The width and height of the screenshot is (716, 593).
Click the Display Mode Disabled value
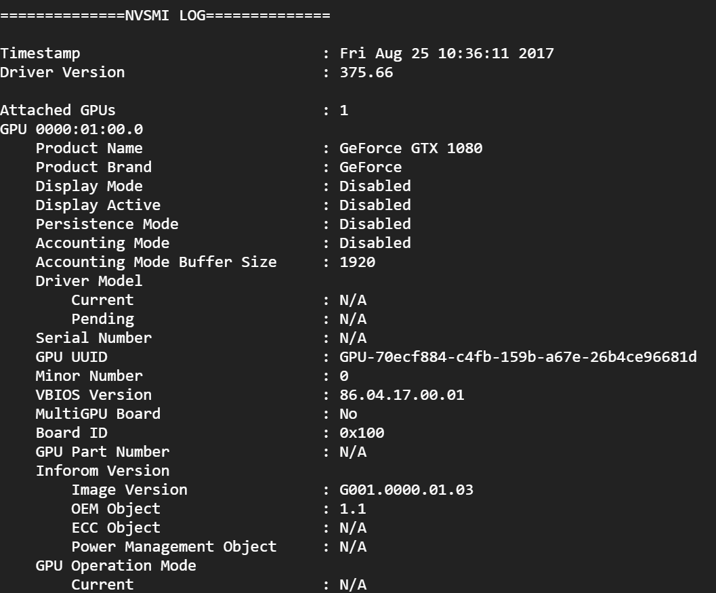[x=375, y=186]
